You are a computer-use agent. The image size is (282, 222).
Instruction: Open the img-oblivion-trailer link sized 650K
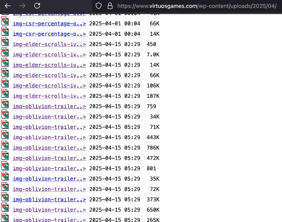[49, 210]
